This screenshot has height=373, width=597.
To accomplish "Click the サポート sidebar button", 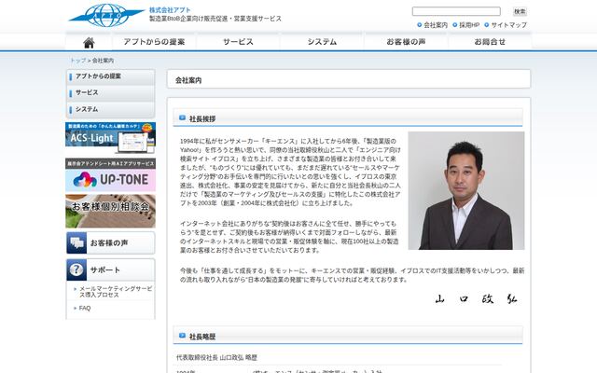I will pos(110,269).
